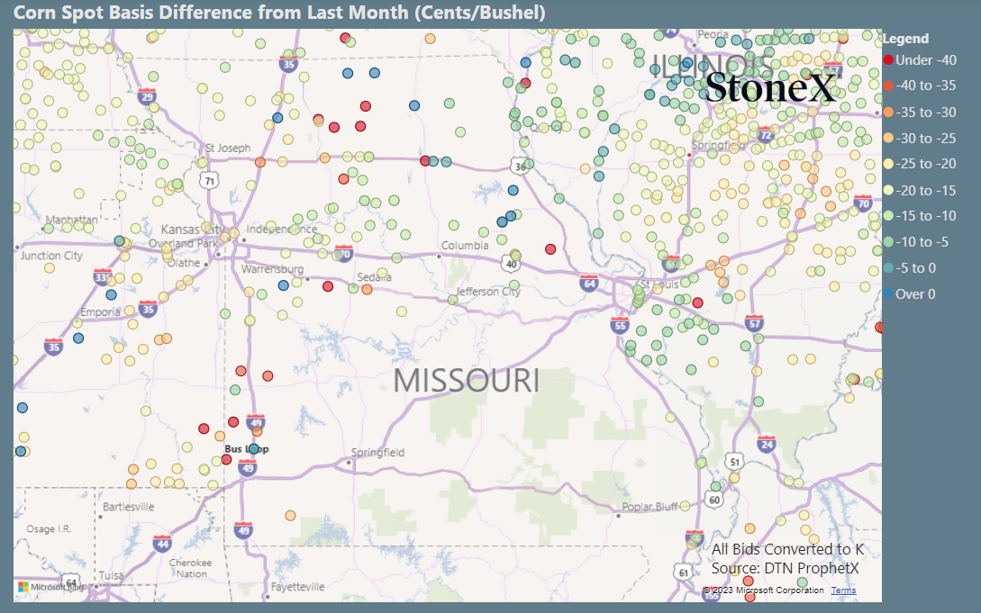This screenshot has height=613, width=981.
Task: Click the blue data point on Bus Loop
Action: pyautogui.click(x=253, y=448)
